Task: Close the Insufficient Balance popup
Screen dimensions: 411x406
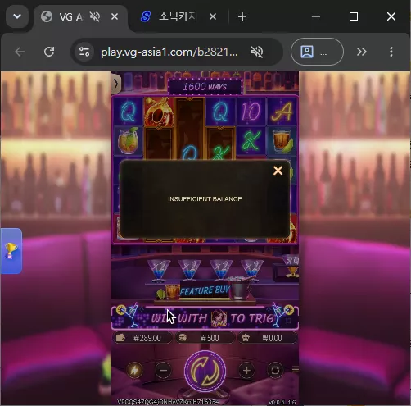Action: [278, 171]
